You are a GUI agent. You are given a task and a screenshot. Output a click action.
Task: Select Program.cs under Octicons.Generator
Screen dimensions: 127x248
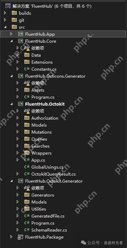[43, 97]
